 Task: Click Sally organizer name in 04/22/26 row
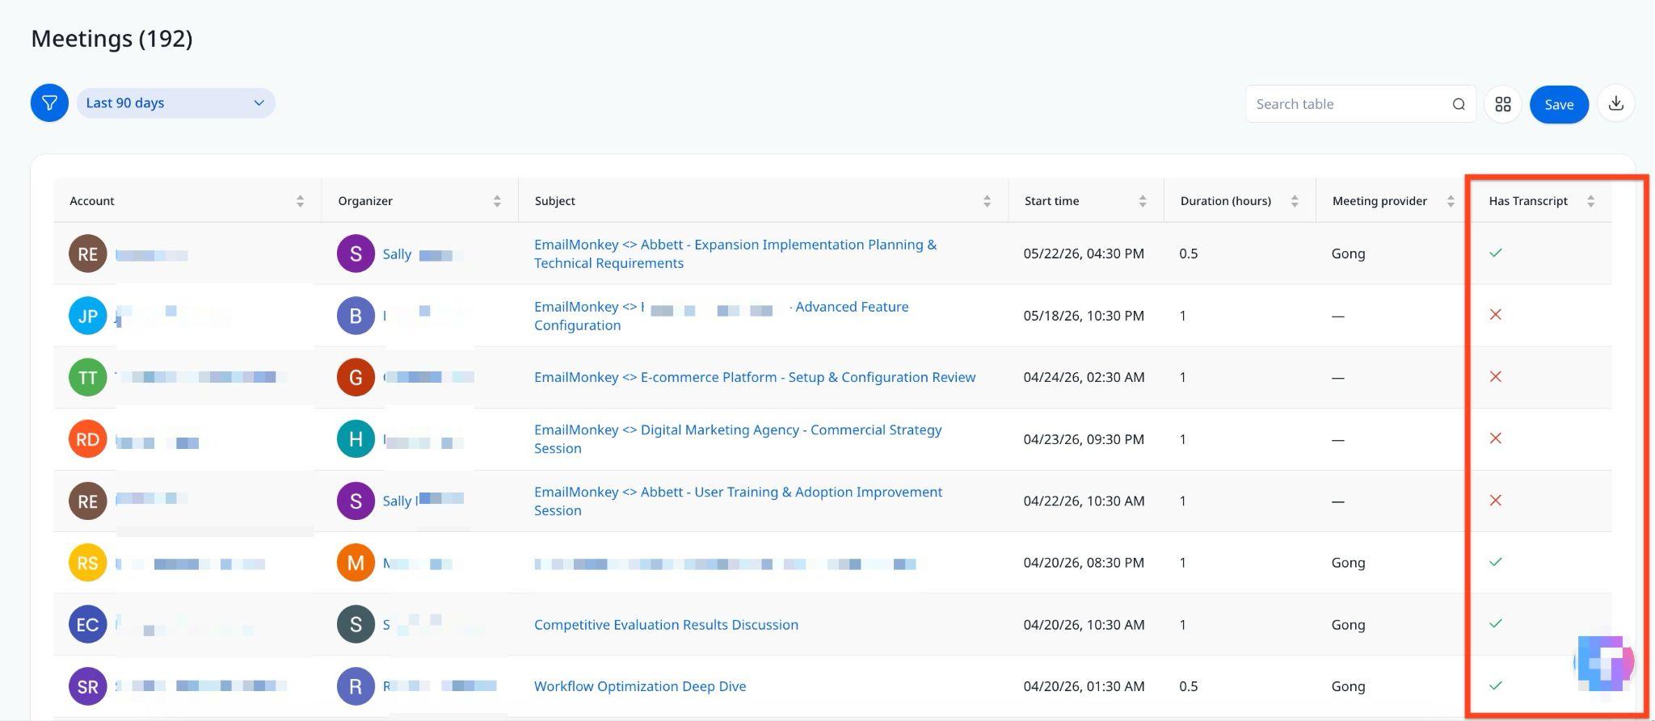coord(397,501)
